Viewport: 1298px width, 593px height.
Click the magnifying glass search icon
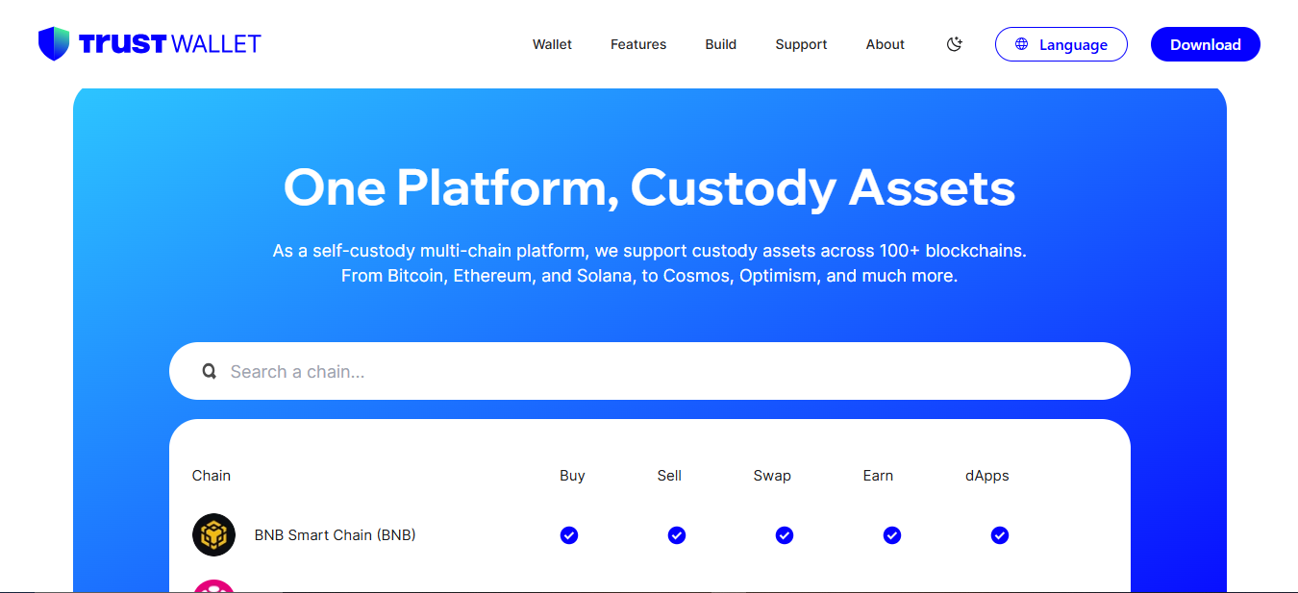click(x=209, y=372)
